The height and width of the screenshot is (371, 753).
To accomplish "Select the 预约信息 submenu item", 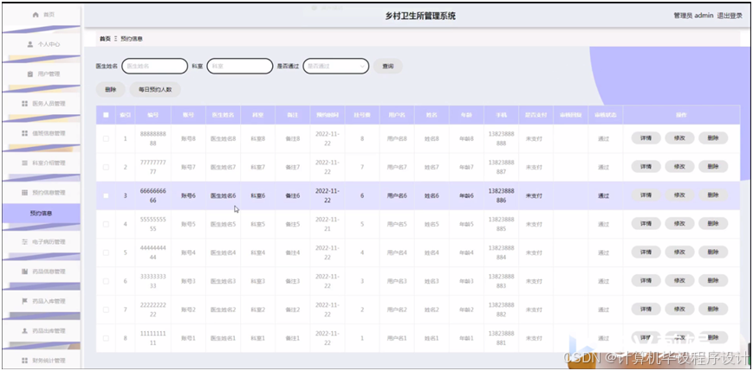I will (42, 214).
